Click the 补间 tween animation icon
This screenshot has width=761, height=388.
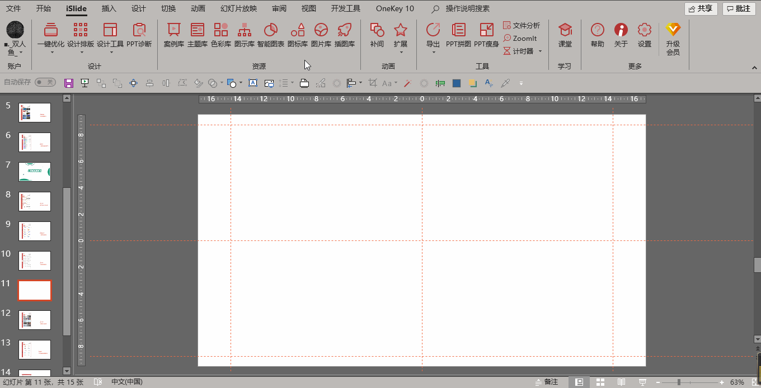click(377, 35)
